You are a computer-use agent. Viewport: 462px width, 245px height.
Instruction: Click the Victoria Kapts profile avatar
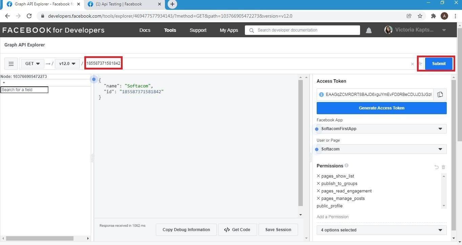388,30
